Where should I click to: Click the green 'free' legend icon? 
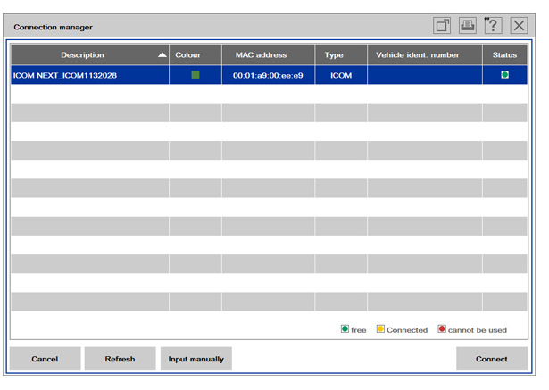tap(345, 328)
